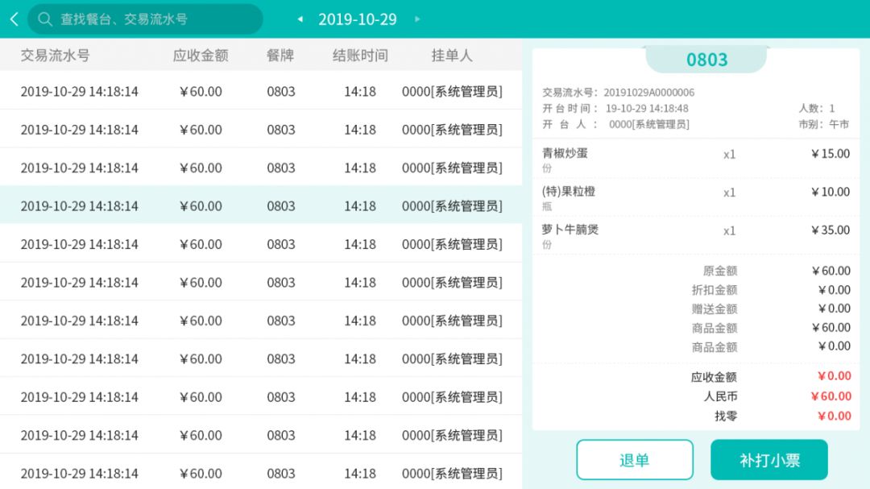Select the (特)果粒橙 order item
The width and height of the screenshot is (870, 489).
tap(696, 197)
